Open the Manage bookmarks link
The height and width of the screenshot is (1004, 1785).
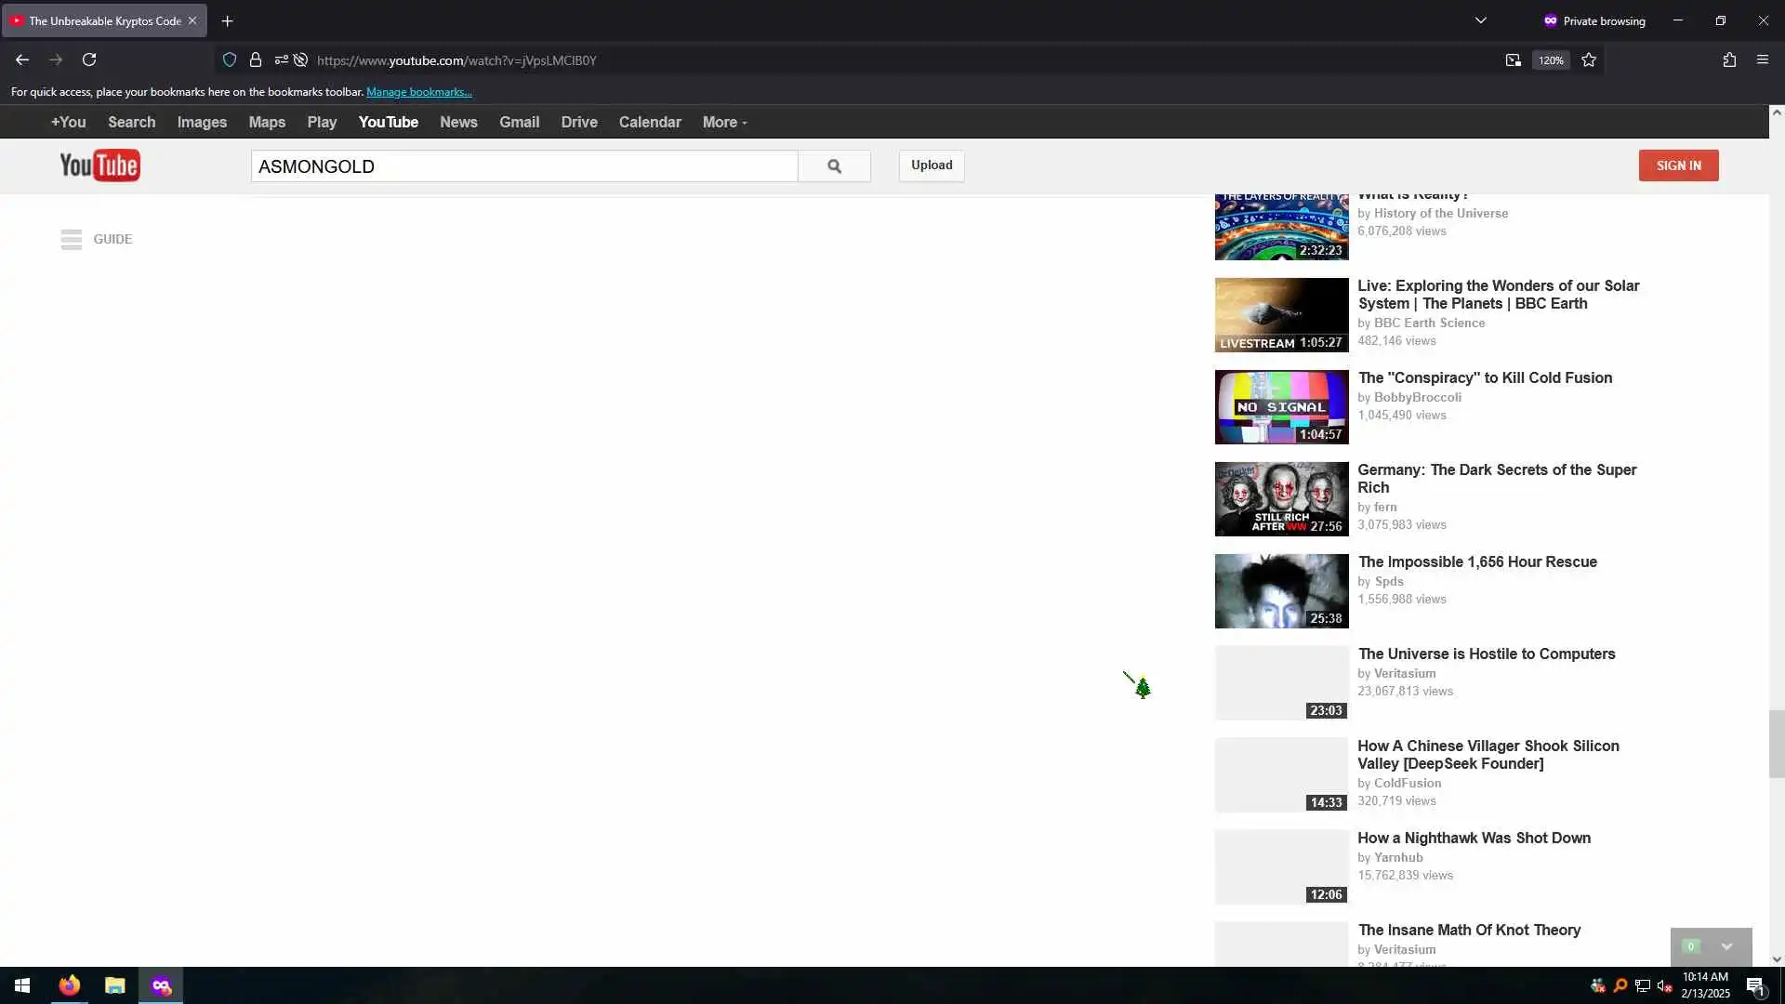tap(418, 92)
